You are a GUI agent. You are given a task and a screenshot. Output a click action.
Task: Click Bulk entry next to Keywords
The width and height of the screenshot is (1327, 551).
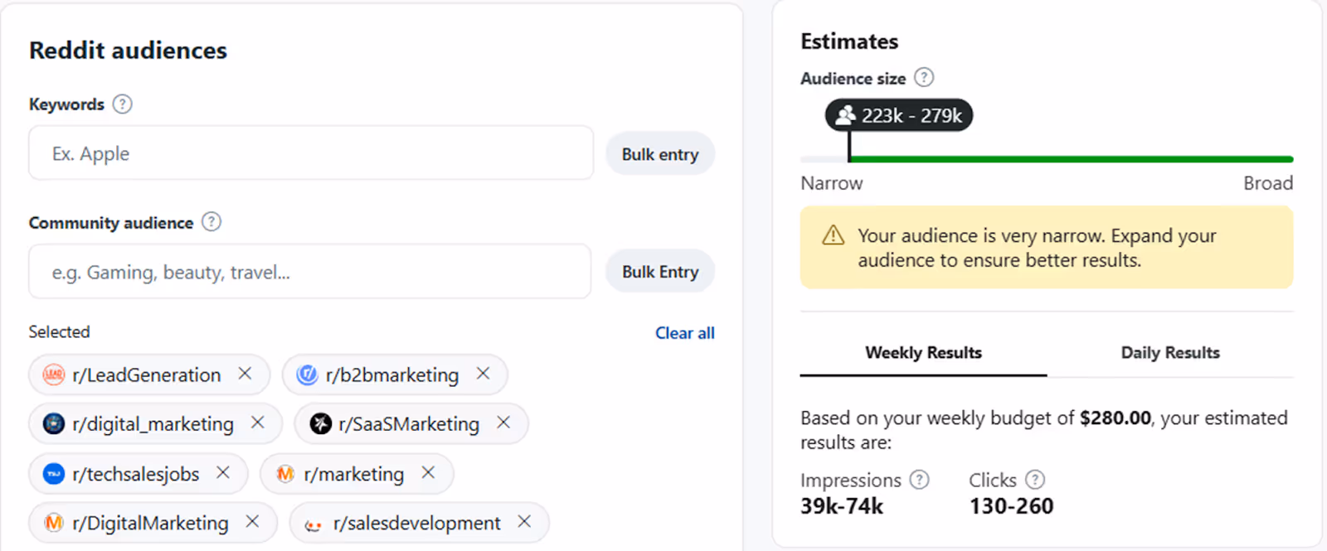click(660, 154)
